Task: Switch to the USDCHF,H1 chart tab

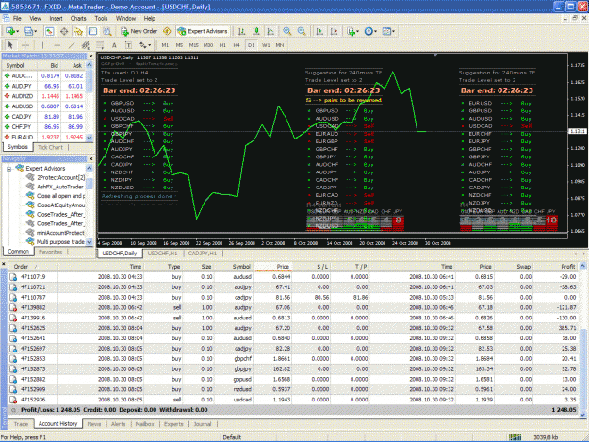Action: [x=163, y=254]
